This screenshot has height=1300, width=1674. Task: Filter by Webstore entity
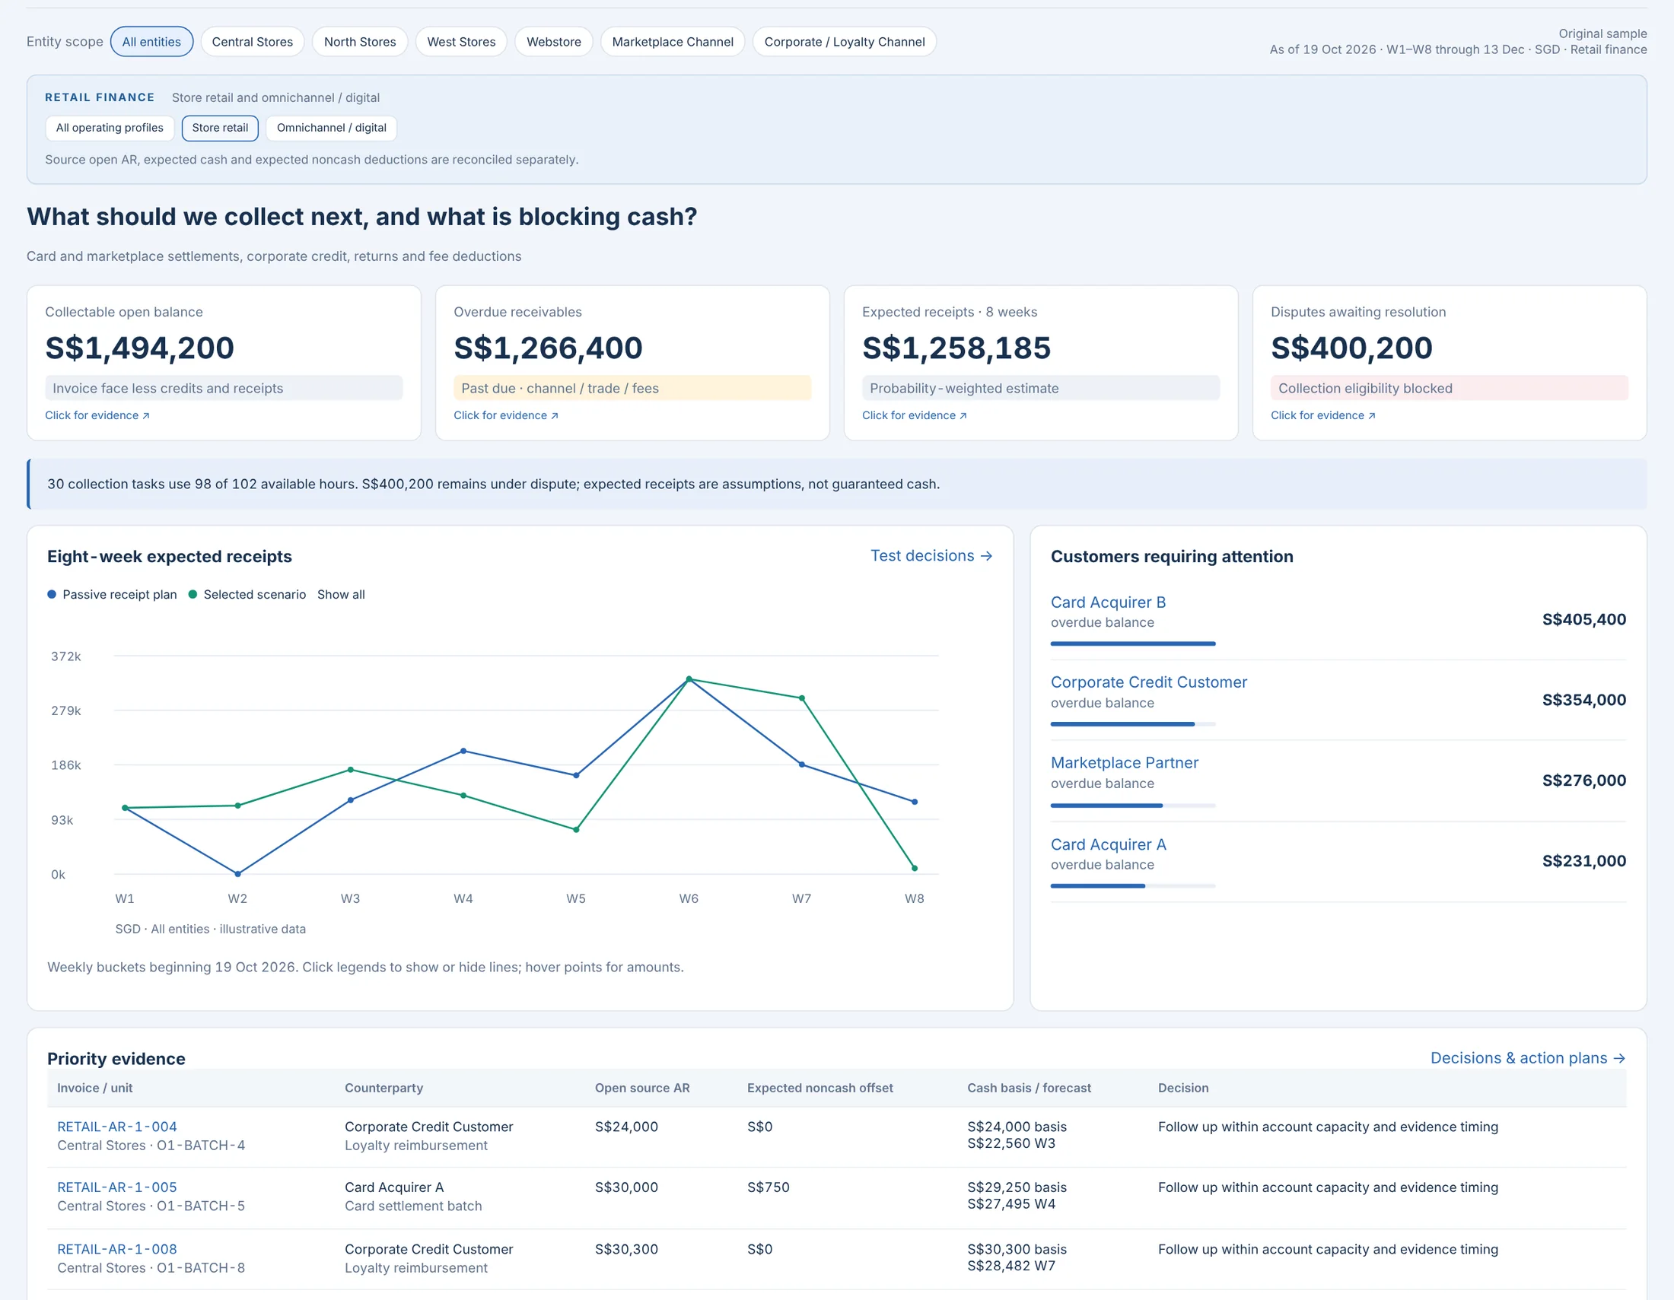(x=553, y=41)
